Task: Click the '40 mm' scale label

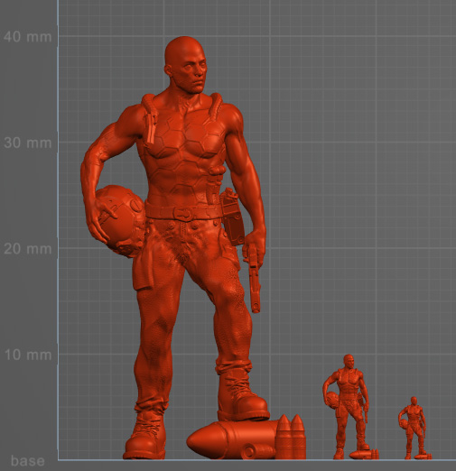Action: click(27, 37)
